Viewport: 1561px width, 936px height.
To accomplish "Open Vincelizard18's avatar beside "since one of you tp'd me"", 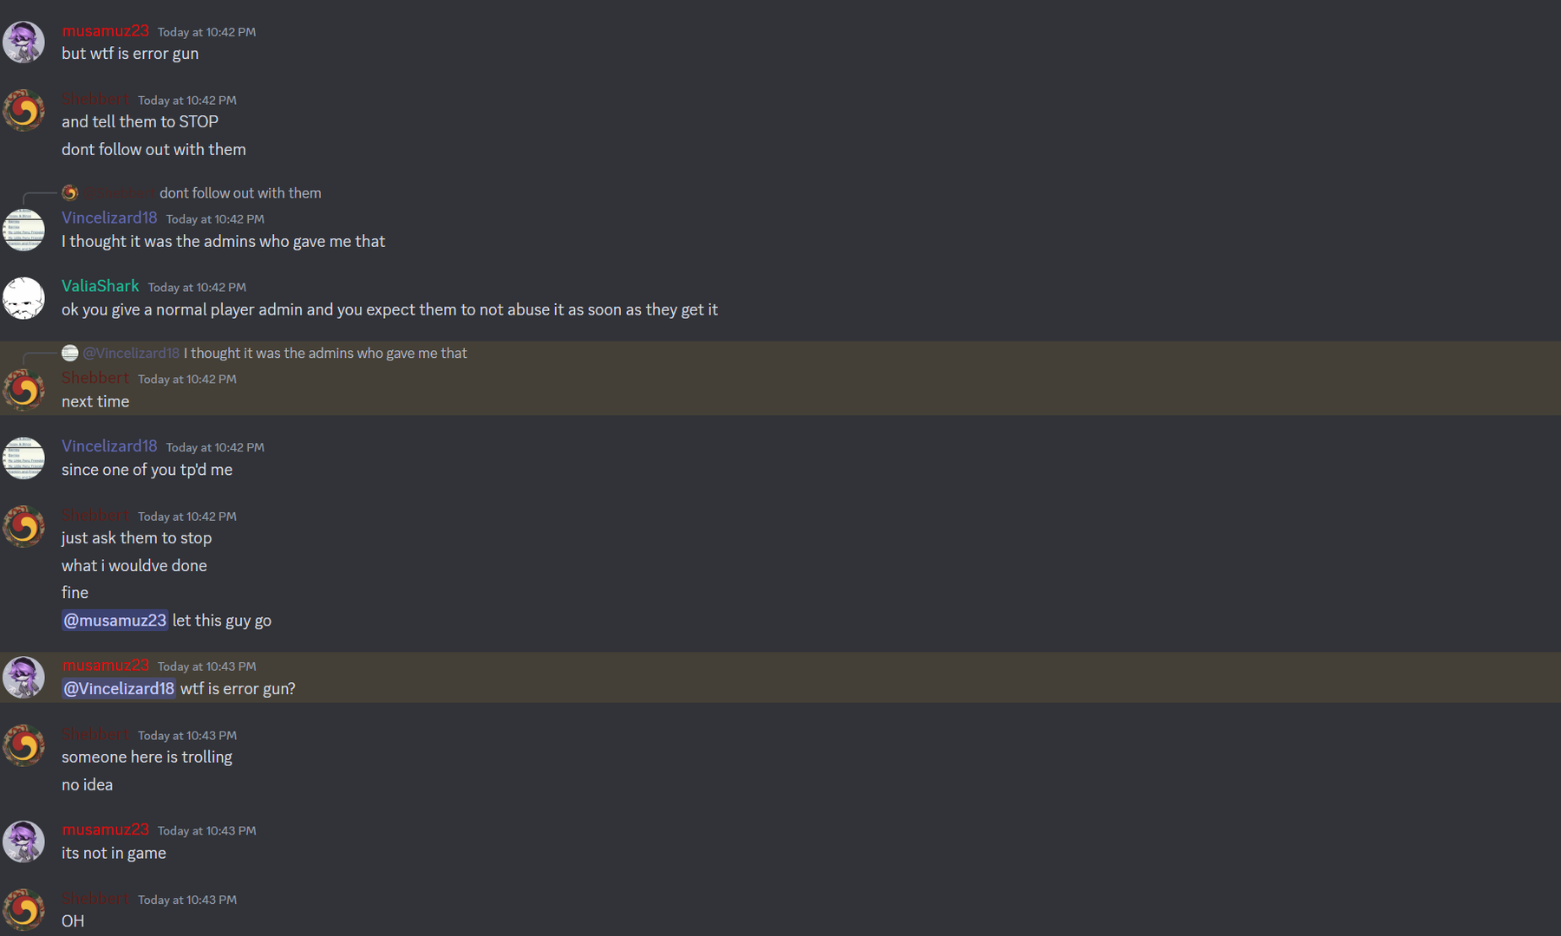I will pos(23,458).
